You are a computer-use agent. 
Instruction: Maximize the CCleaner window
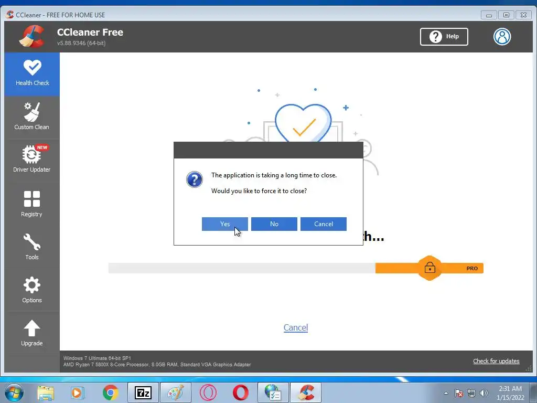tap(506, 15)
